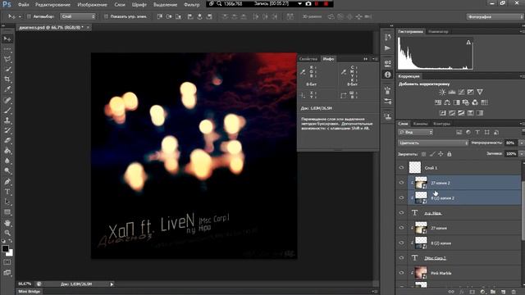Toggle the Автовыбор checkbox

(29, 16)
